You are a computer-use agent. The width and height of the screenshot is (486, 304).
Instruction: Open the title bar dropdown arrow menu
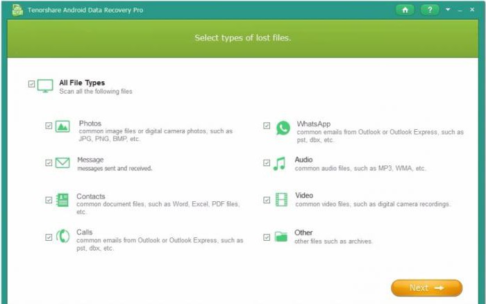(448, 10)
